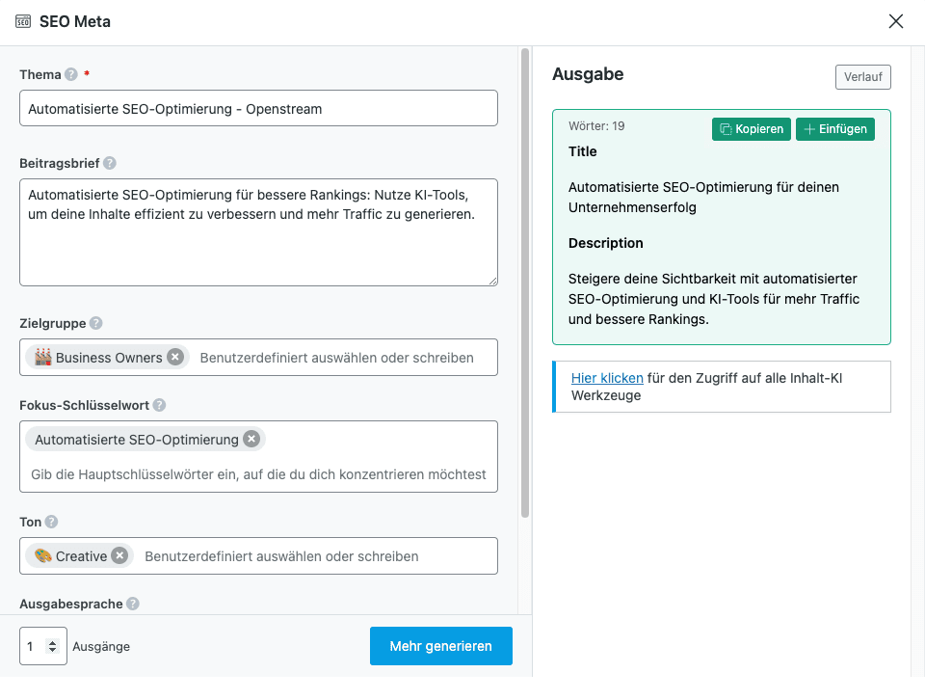The height and width of the screenshot is (700, 925).
Task: Remove the Automatisierte SEO-Optimierung keyword tag
Action: click(251, 440)
